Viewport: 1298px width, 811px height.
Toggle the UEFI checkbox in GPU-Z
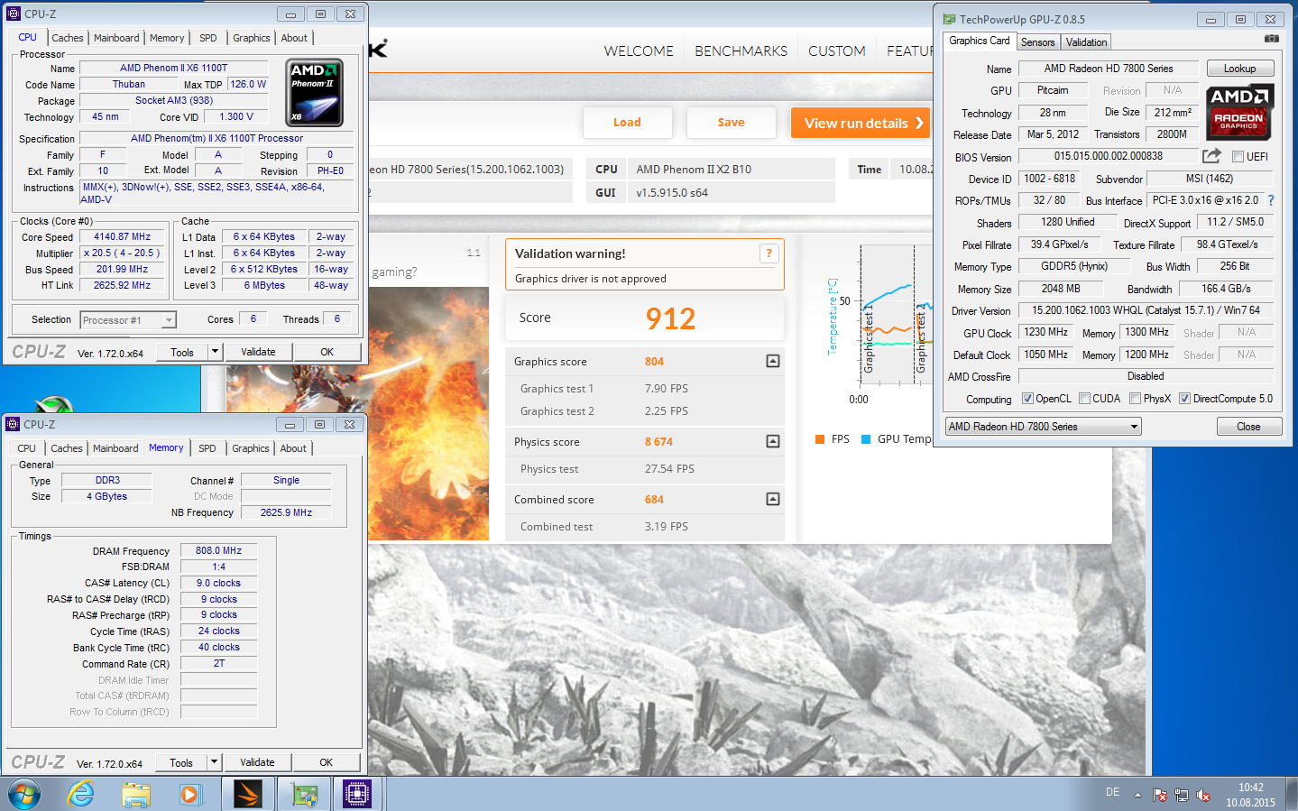click(1238, 156)
